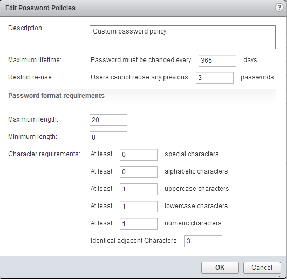Click the Password format requirements header
This screenshot has height=279, width=287.
coord(56,96)
